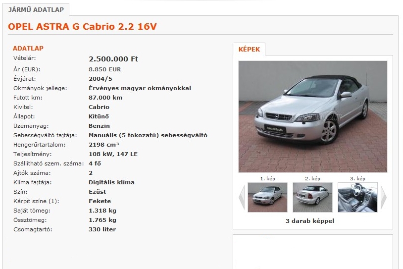403x269 pixels.
Task: Click the '3 darab képpel' caption
Action: pyautogui.click(x=310, y=221)
